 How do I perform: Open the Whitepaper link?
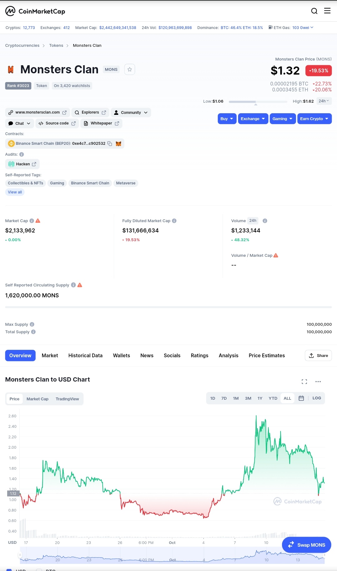101,124
